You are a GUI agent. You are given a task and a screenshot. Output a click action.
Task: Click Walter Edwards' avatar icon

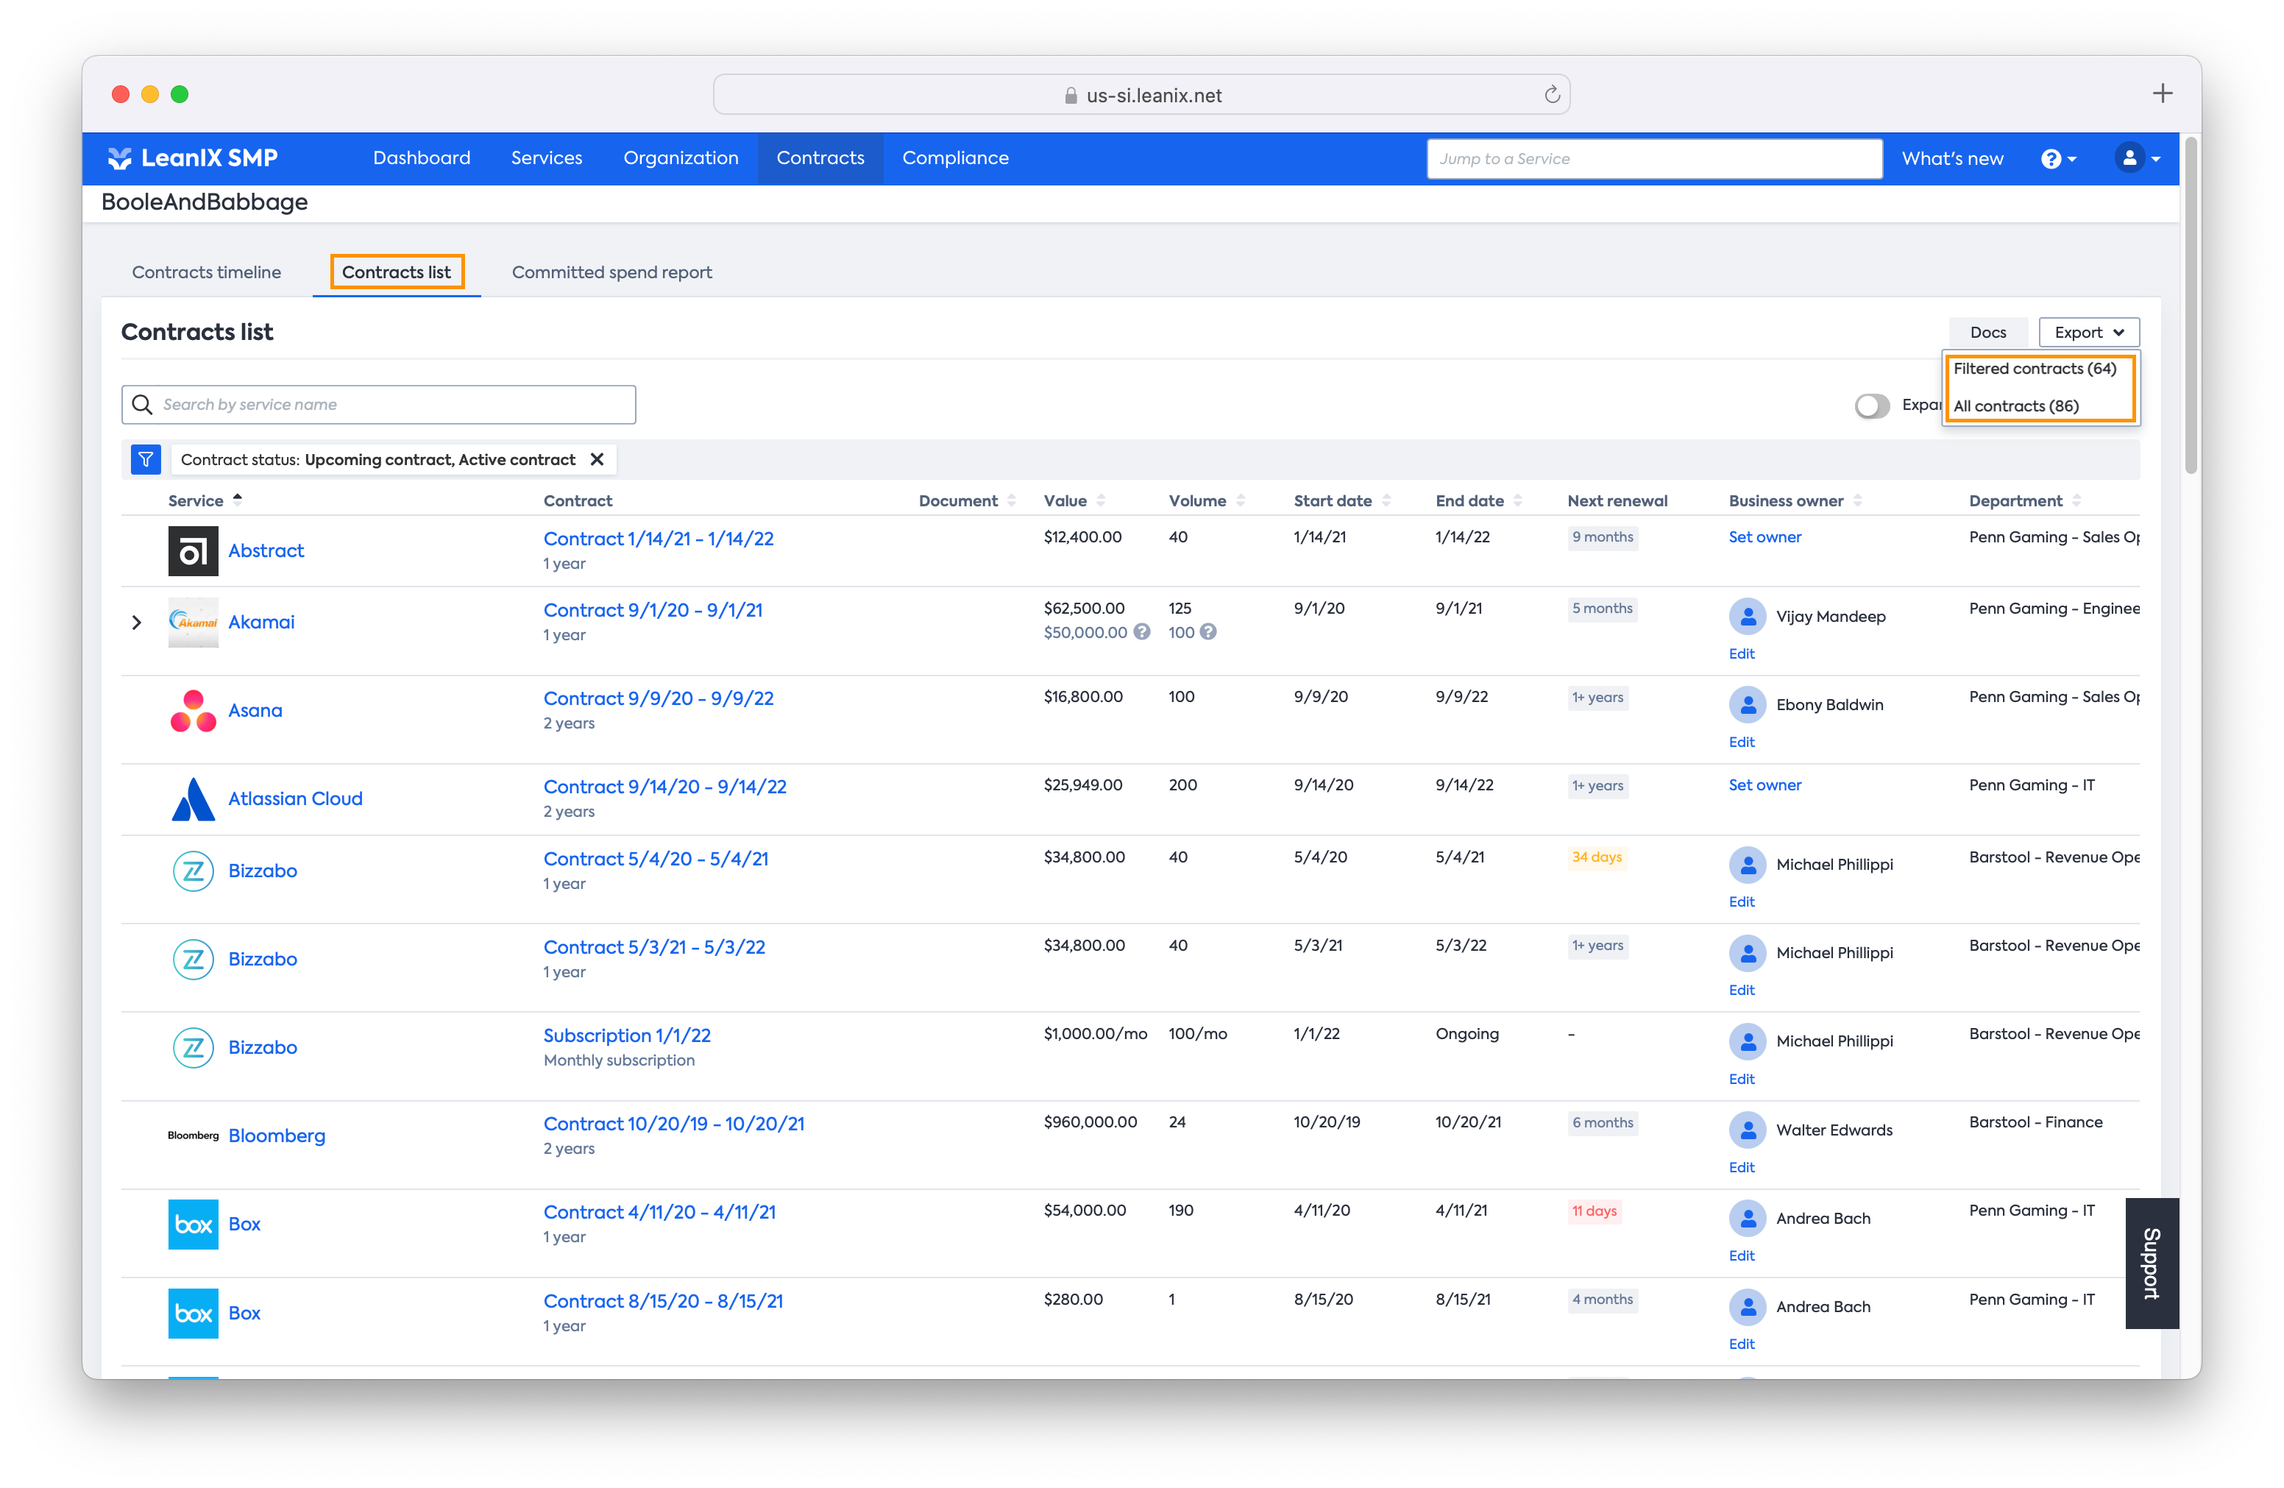coord(1748,1130)
